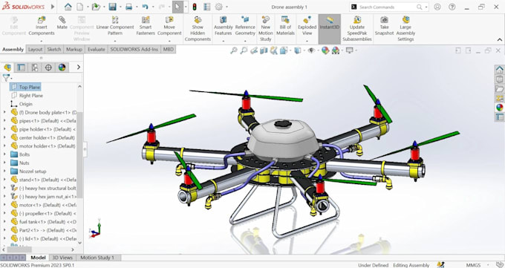Open Edit Appearance color ball
505x268 pixels.
pyautogui.click(x=325, y=50)
